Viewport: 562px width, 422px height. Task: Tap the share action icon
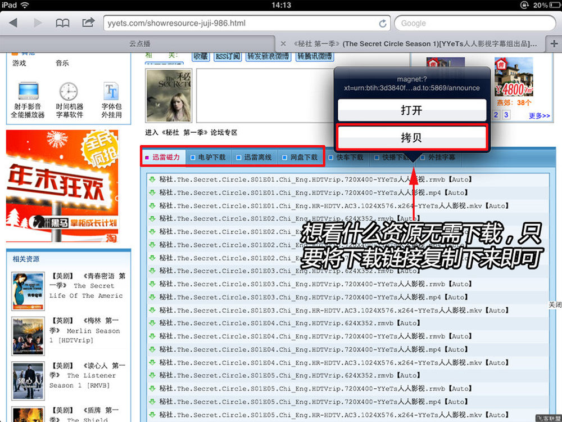tap(88, 23)
